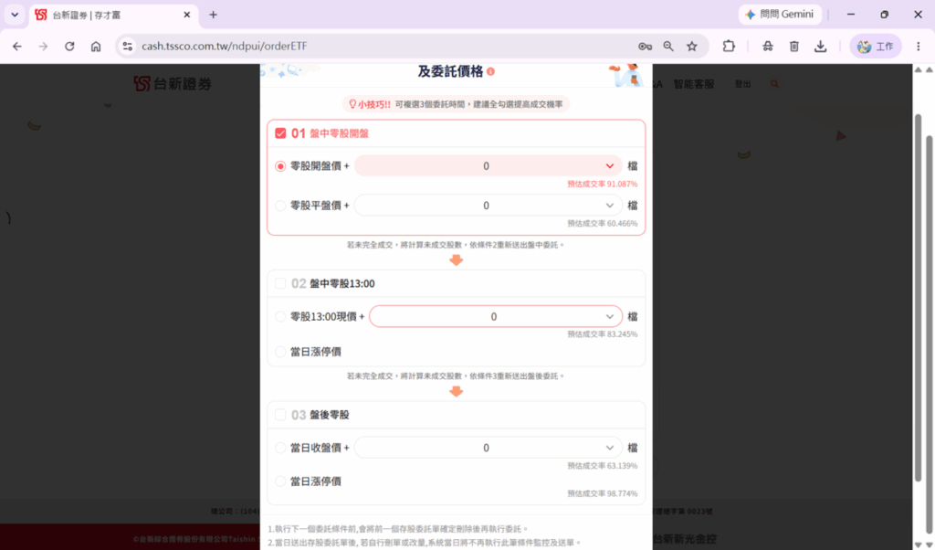The image size is (935, 550).
Task: Click the trash can toolbar icon
Action: [x=793, y=46]
